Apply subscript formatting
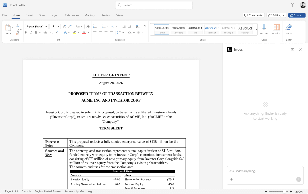The image size is (308, 194). [x=51, y=33]
